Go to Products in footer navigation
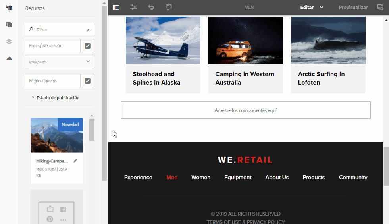The height and width of the screenshot is (224, 389). pos(314,177)
